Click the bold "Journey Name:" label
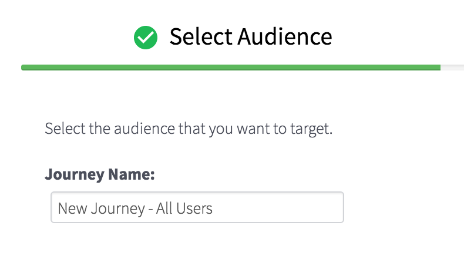Screen dimensions: 464x256 pos(99,174)
